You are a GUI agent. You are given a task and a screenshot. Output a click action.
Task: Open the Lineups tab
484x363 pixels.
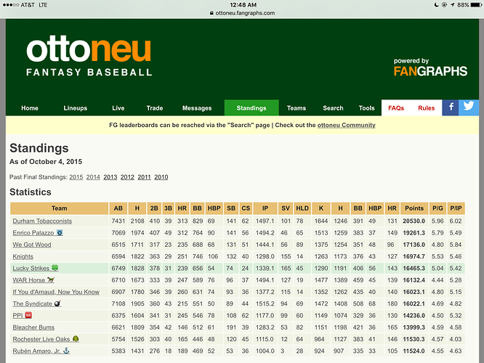pyautogui.click(x=76, y=108)
